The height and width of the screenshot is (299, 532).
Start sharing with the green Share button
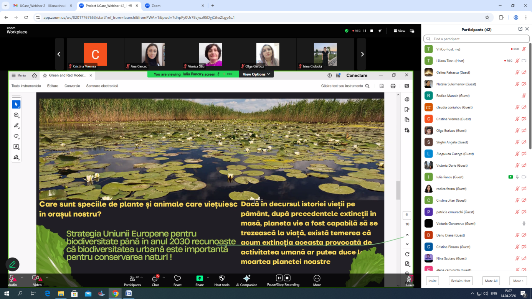point(200,279)
